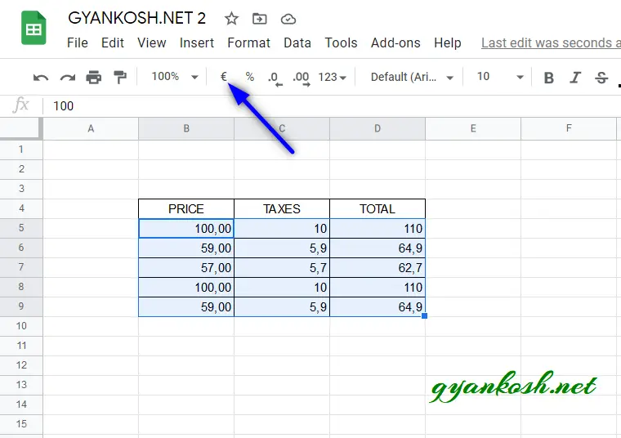Viewport: 621px width, 438px height.
Task: Select cell C9 containing 5,9
Action: point(282,307)
